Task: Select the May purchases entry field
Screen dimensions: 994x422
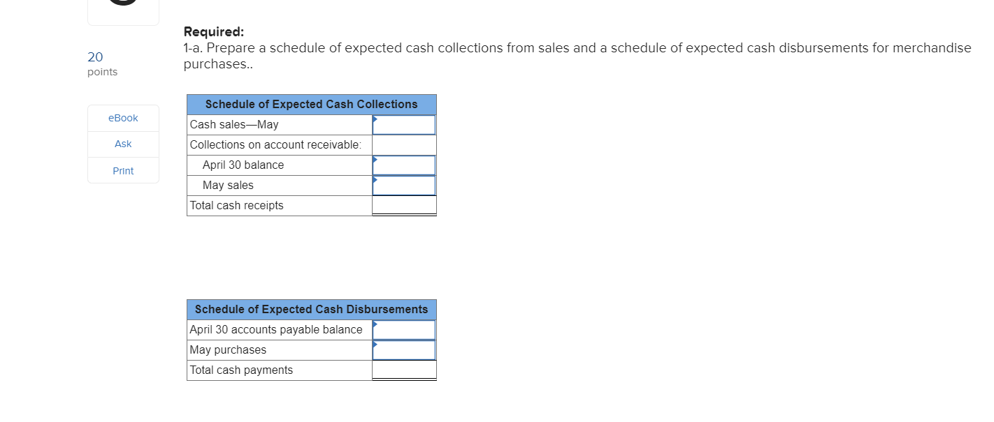Action: pyautogui.click(x=404, y=349)
